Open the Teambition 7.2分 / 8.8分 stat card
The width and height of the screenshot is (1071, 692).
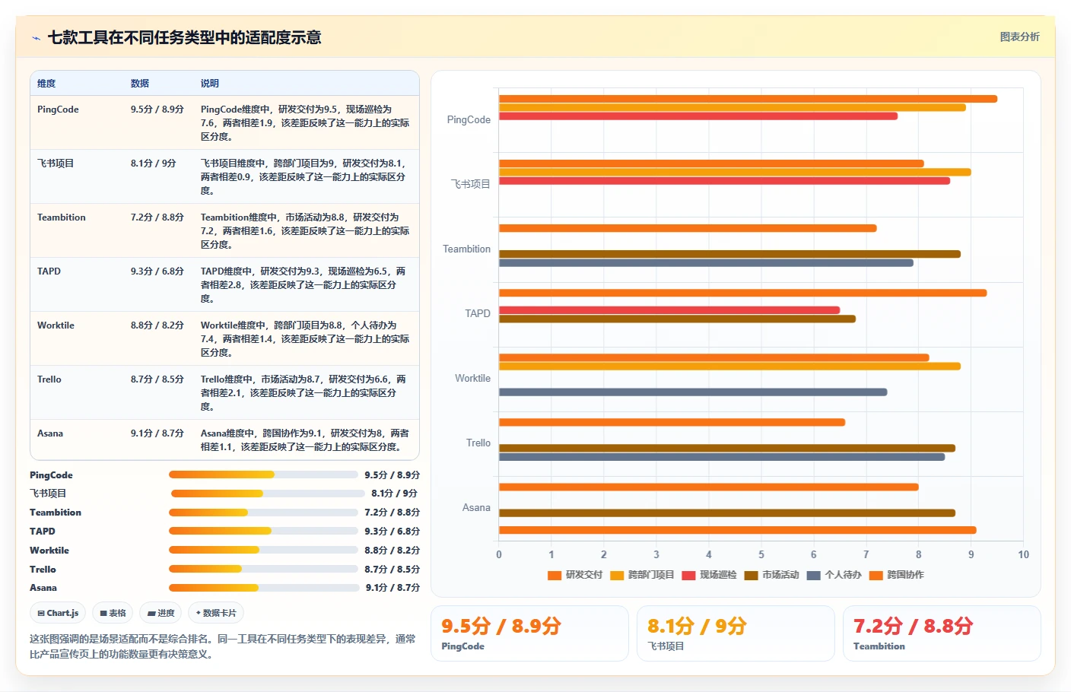(x=942, y=633)
